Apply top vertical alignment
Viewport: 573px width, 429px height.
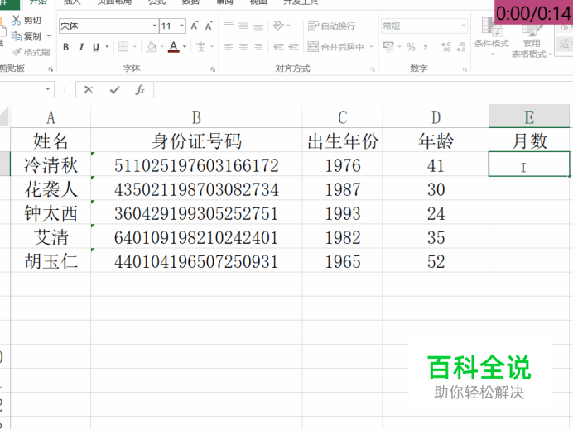[229, 26]
